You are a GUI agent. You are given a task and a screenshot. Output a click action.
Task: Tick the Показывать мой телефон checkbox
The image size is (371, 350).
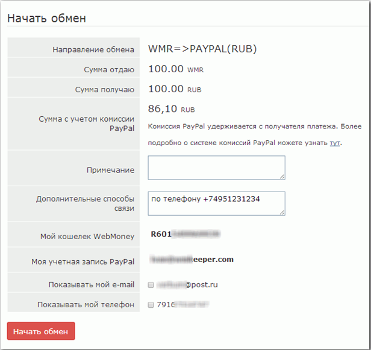tap(151, 305)
